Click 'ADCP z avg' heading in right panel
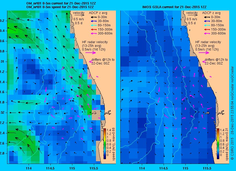 tap(211, 13)
